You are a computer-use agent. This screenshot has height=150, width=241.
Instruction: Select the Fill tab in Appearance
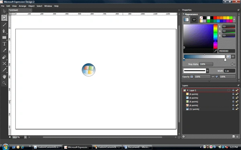(x=186, y=20)
